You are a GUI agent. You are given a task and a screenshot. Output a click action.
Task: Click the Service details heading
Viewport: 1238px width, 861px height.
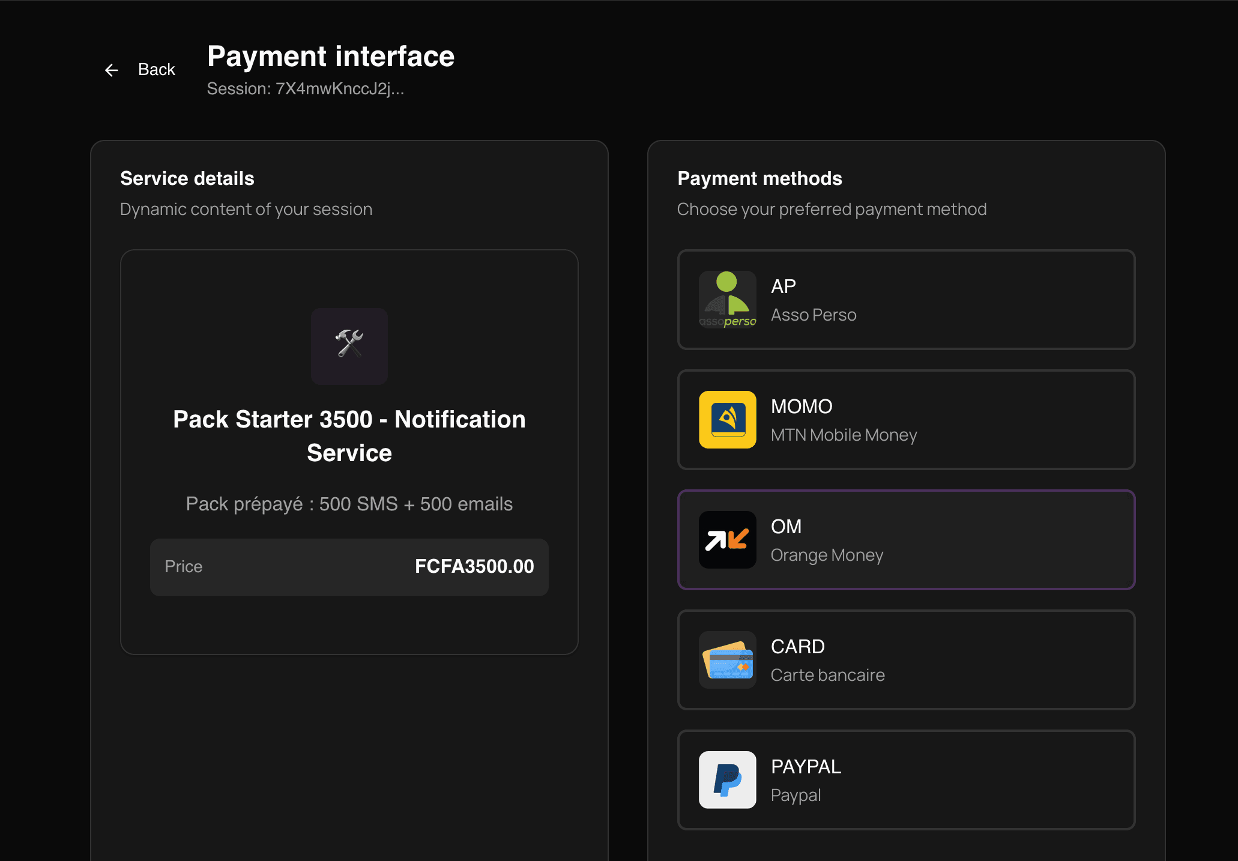(187, 178)
